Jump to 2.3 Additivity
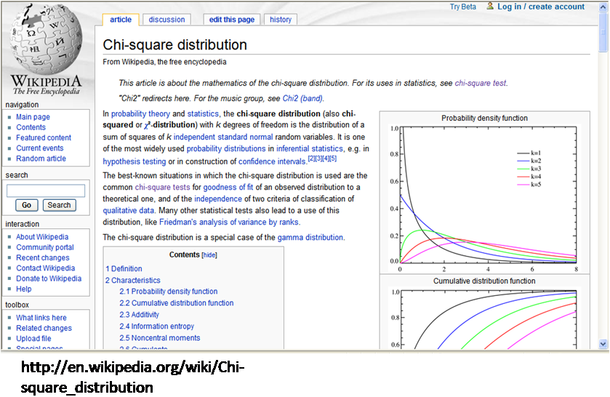610x397 pixels. point(140,315)
